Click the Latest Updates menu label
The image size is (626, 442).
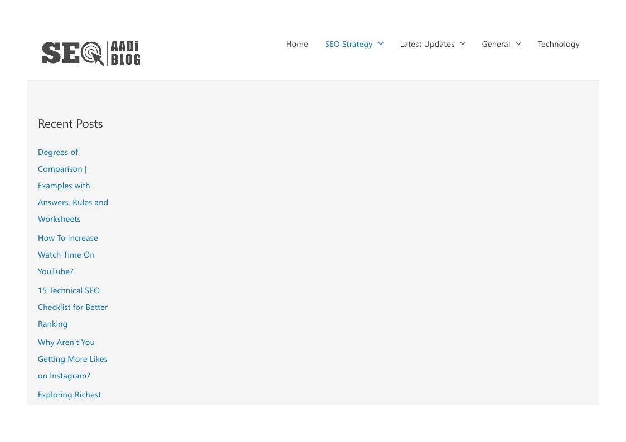(427, 44)
